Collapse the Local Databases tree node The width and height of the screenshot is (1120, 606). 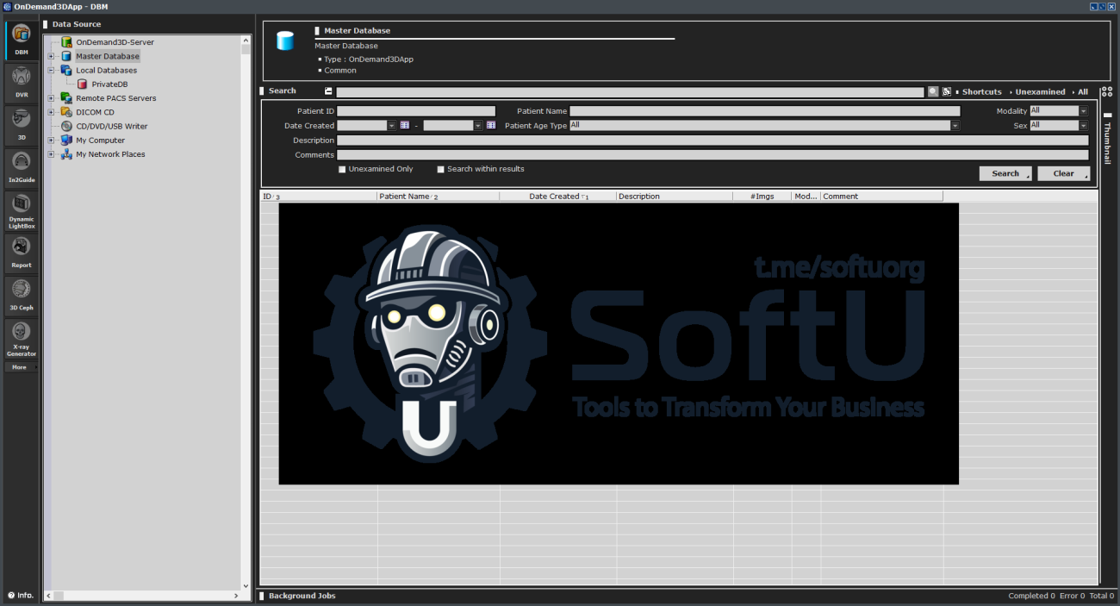tap(51, 70)
